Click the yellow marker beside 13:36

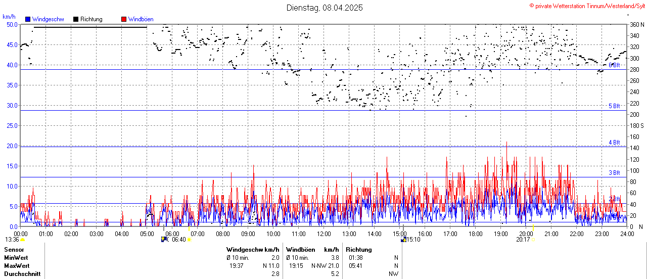[23, 240]
